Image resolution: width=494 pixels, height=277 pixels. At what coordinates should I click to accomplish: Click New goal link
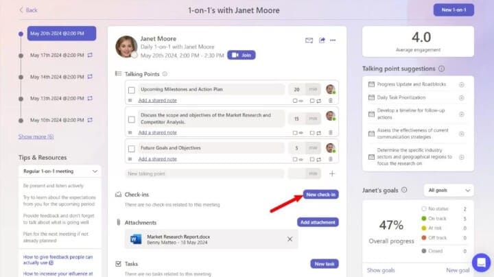tap(458, 270)
